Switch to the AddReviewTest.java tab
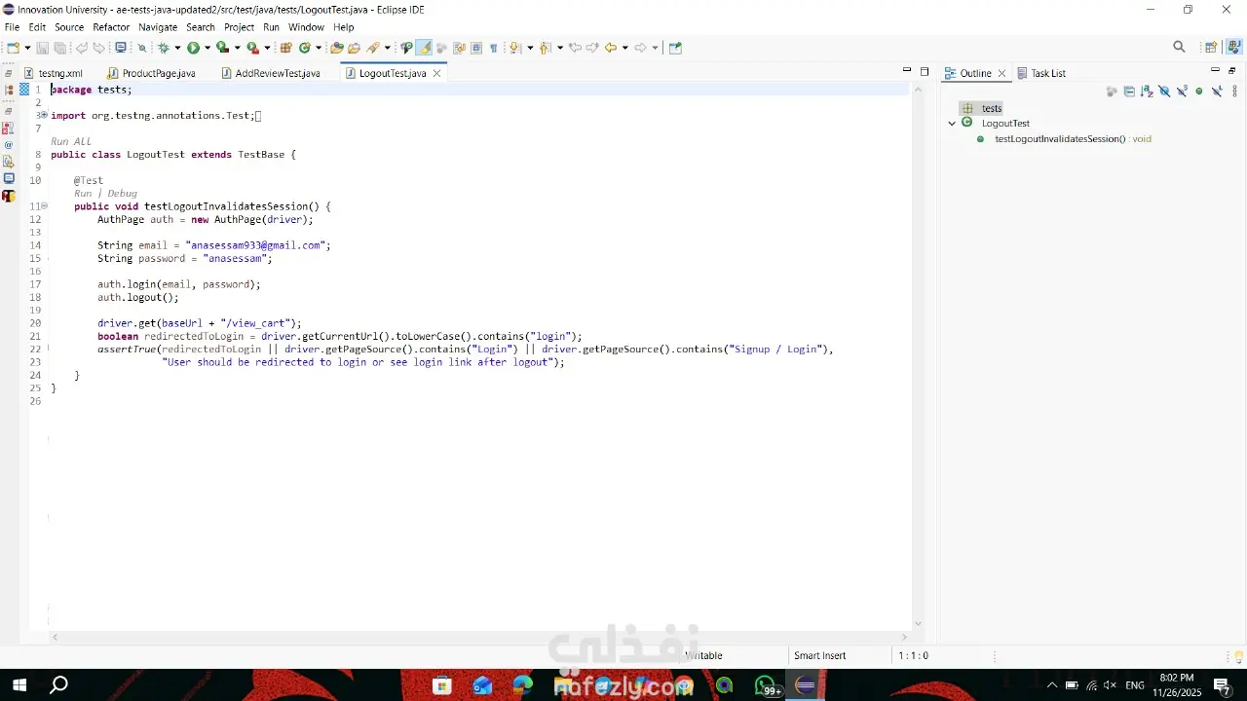Viewport: 1247px width, 701px height. 270,73
